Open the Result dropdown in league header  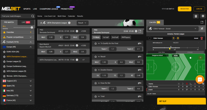[83, 23]
